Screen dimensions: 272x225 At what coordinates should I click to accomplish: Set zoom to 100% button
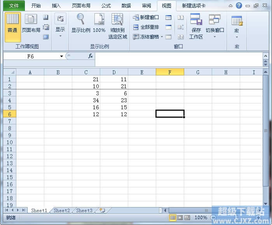(99, 23)
